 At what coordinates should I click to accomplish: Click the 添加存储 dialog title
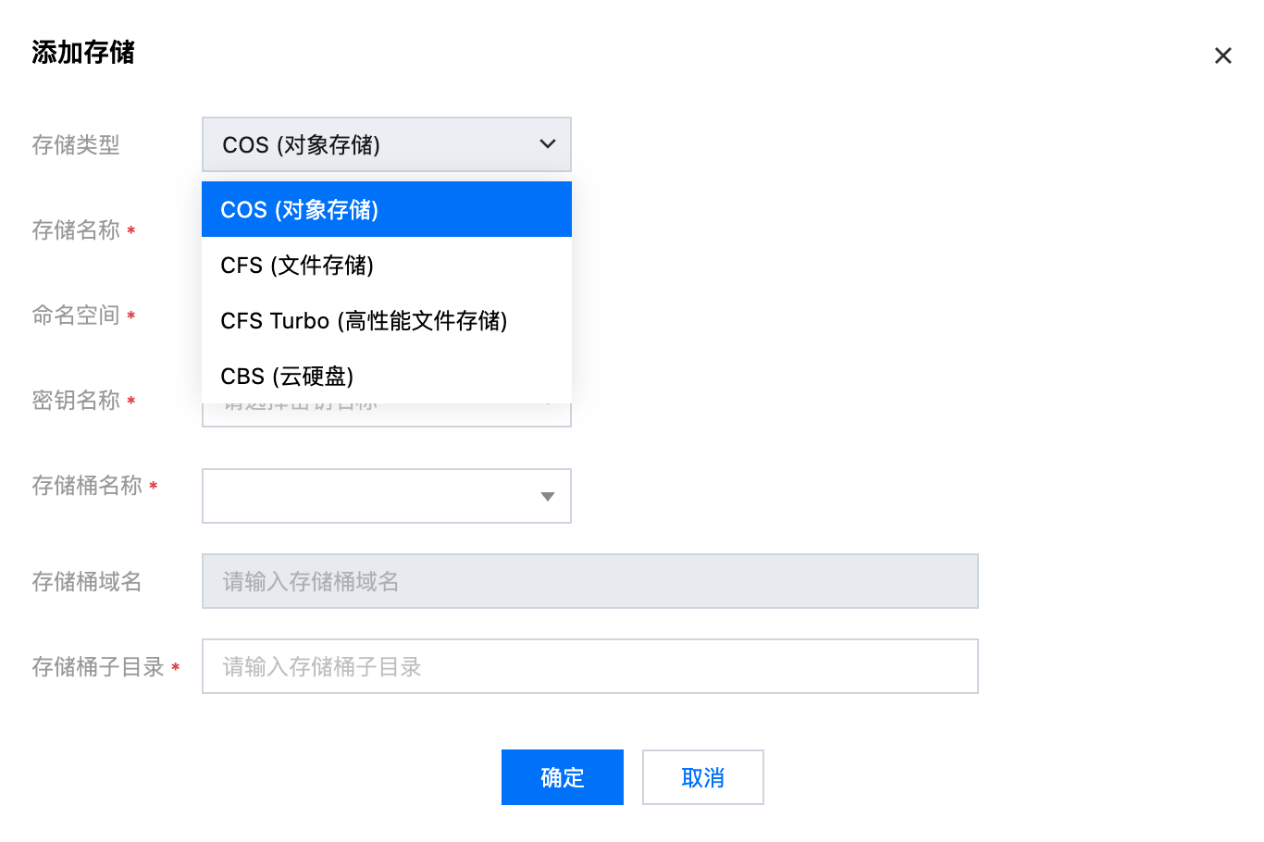point(83,53)
